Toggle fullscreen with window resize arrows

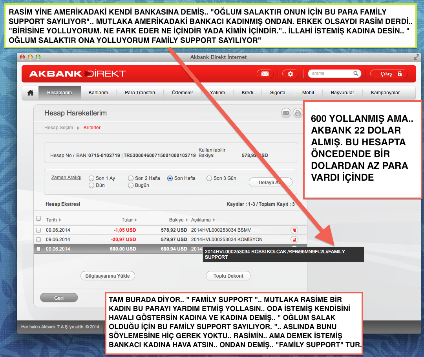pyautogui.click(x=417, y=57)
